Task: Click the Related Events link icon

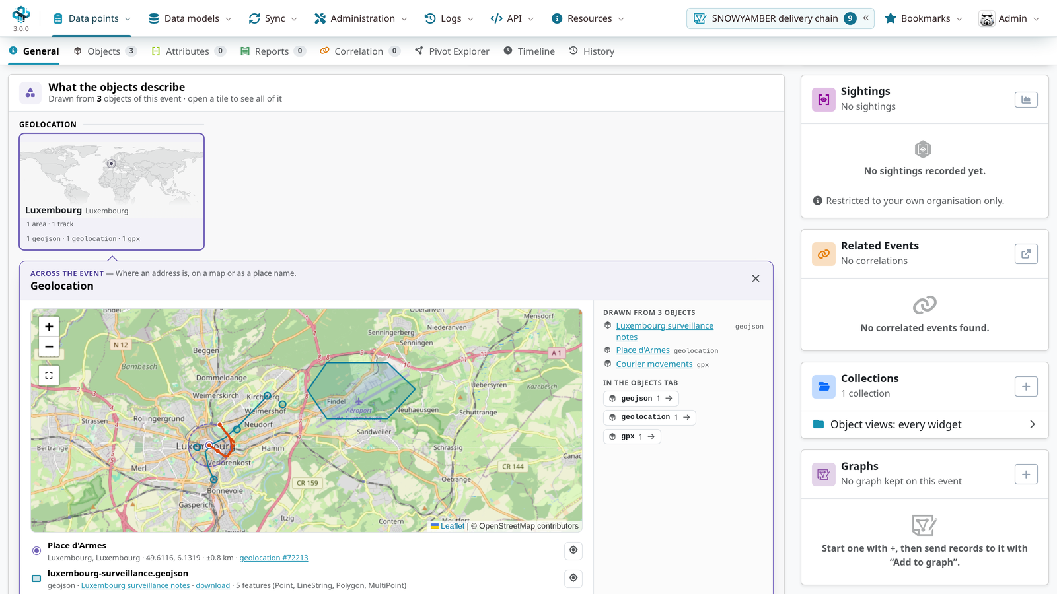Action: click(x=824, y=254)
